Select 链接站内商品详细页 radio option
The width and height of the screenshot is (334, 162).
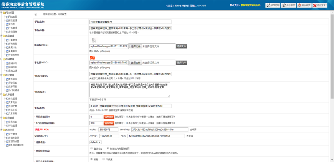point(108,148)
